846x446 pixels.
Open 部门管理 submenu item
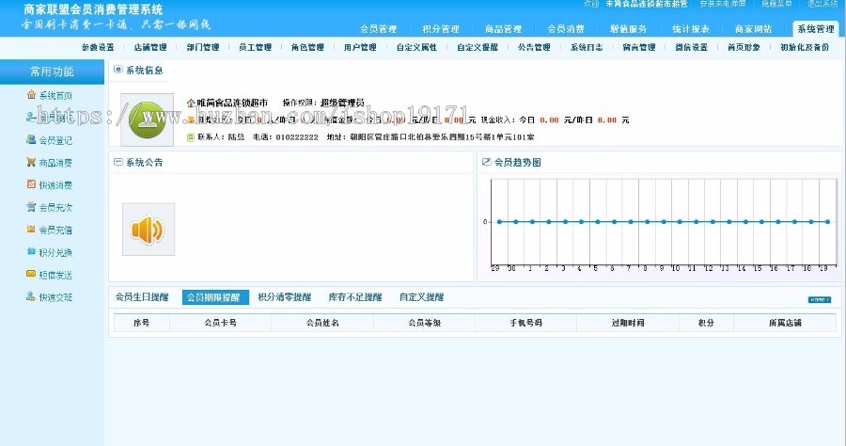click(203, 47)
